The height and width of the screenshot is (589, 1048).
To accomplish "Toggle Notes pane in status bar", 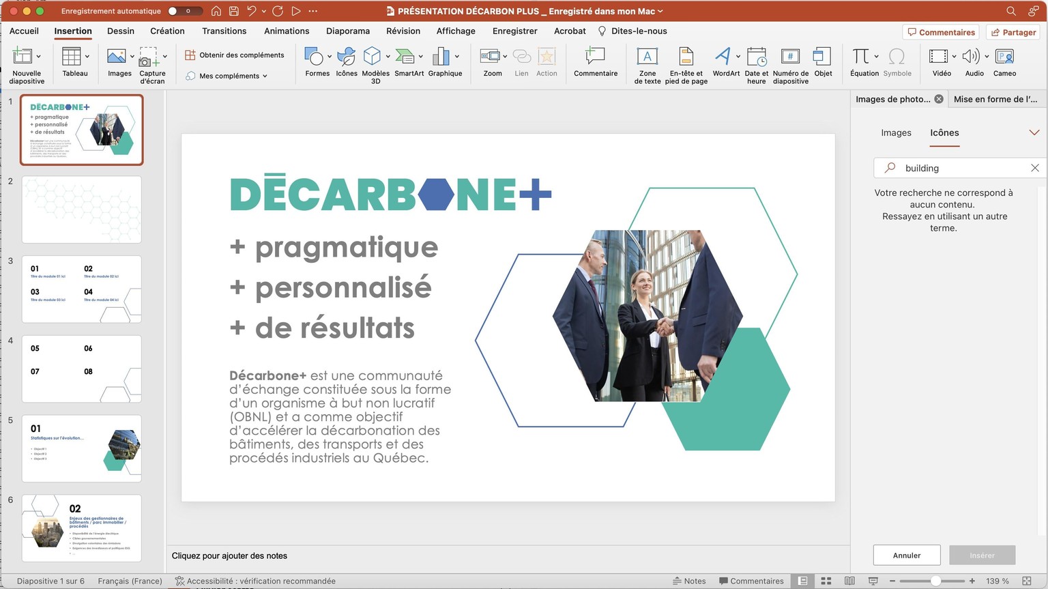I will 689,581.
